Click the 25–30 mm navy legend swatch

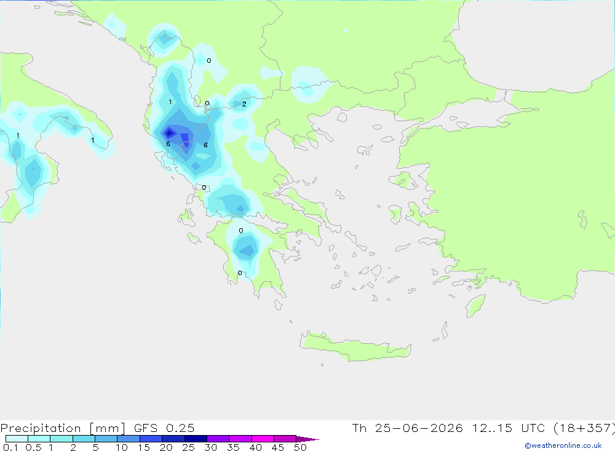click(196, 439)
